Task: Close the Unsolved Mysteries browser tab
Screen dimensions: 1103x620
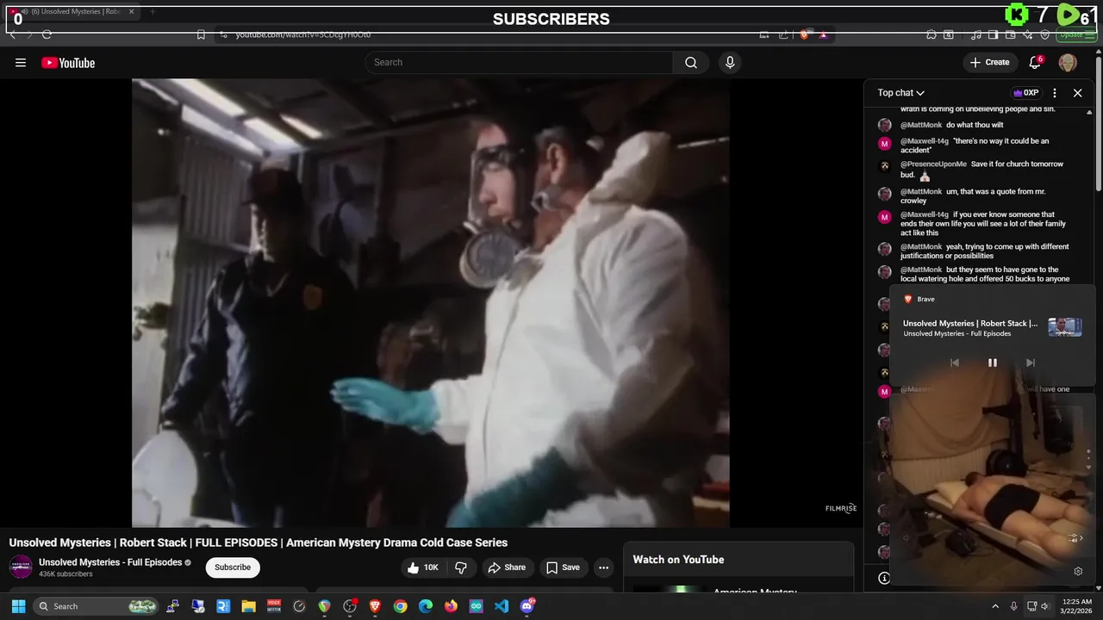Action: tap(132, 12)
